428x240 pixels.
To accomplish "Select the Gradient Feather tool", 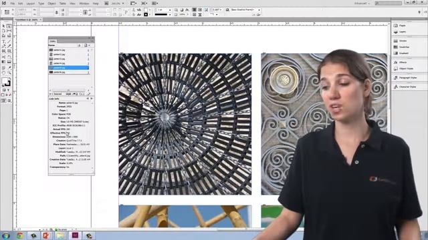I will pos(9,62).
